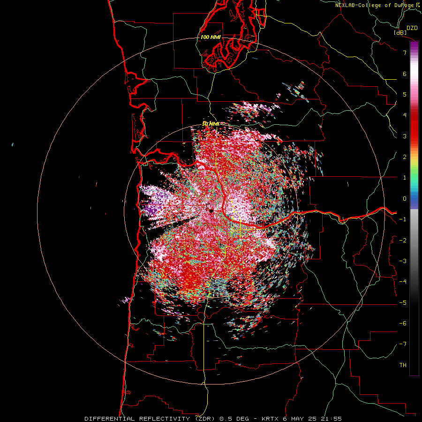
Task: Select the 1 value on color scale
Action: coord(405,178)
